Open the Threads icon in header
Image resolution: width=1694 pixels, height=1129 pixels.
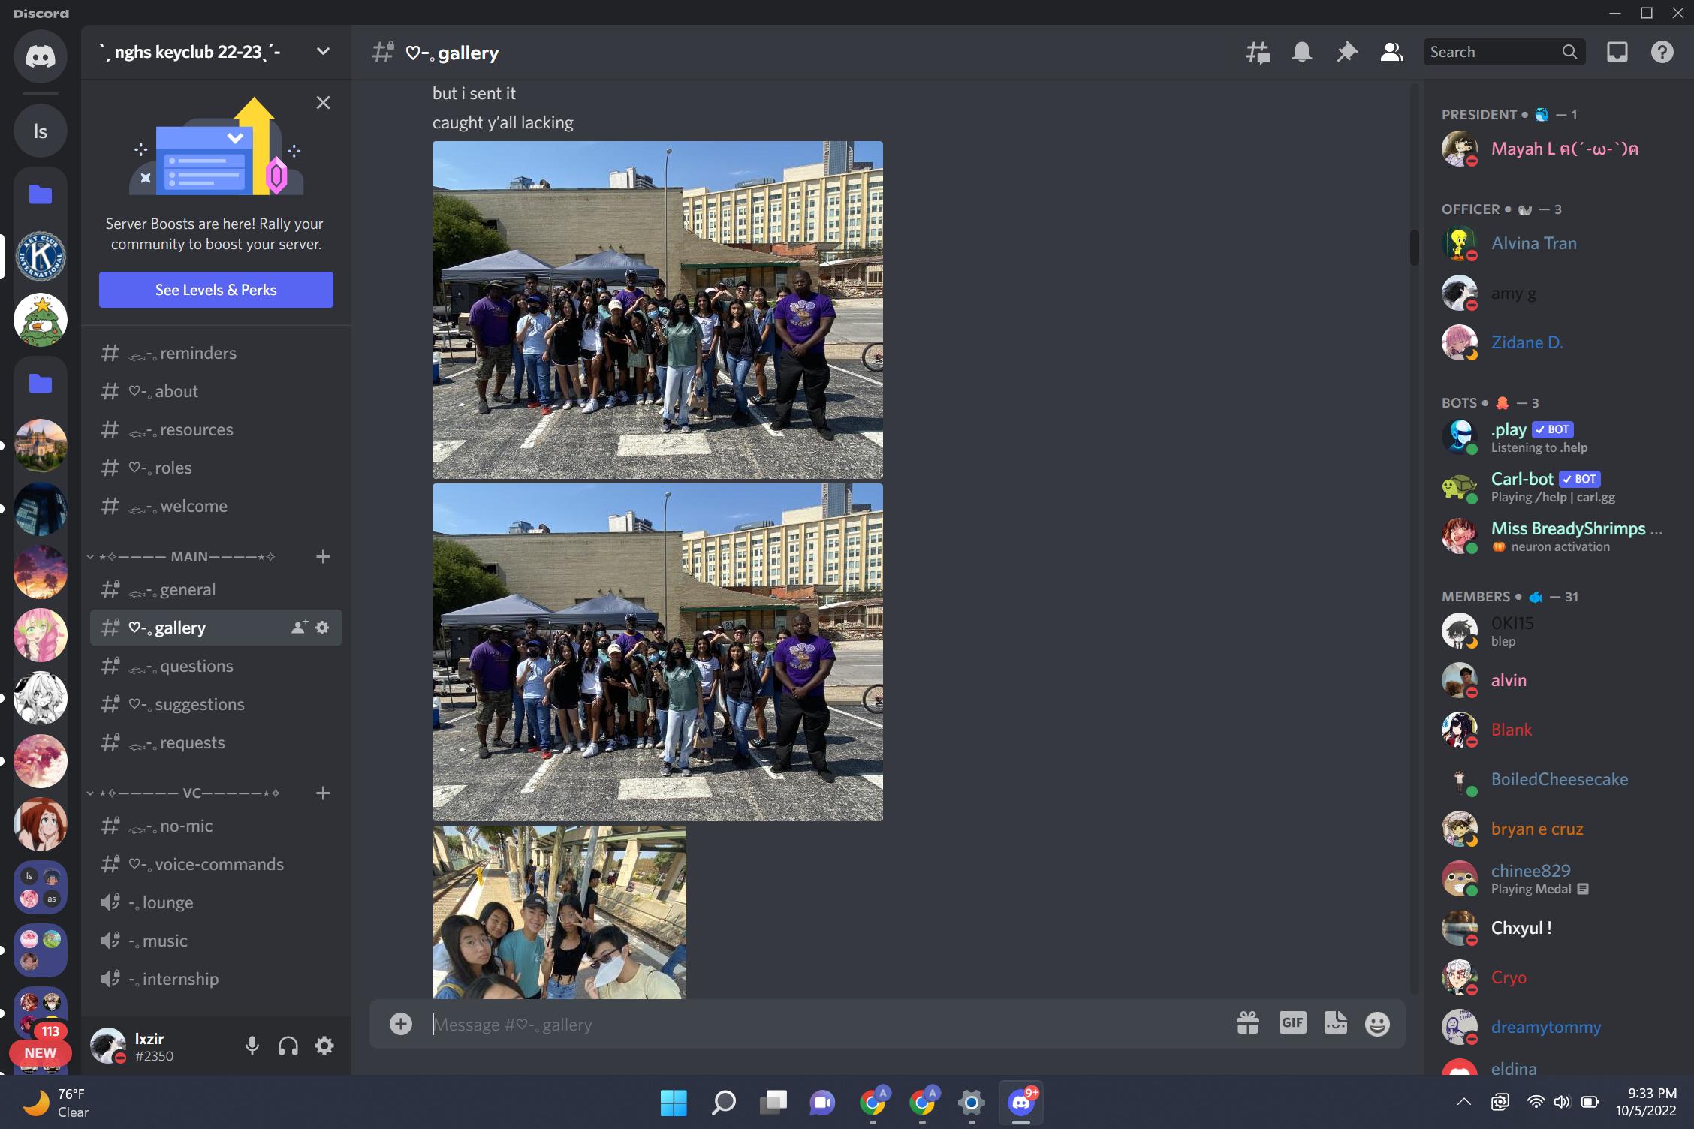pos(1258,52)
